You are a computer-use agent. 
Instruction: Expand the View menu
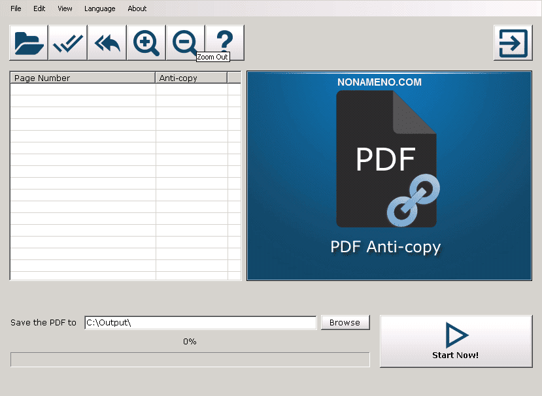65,8
